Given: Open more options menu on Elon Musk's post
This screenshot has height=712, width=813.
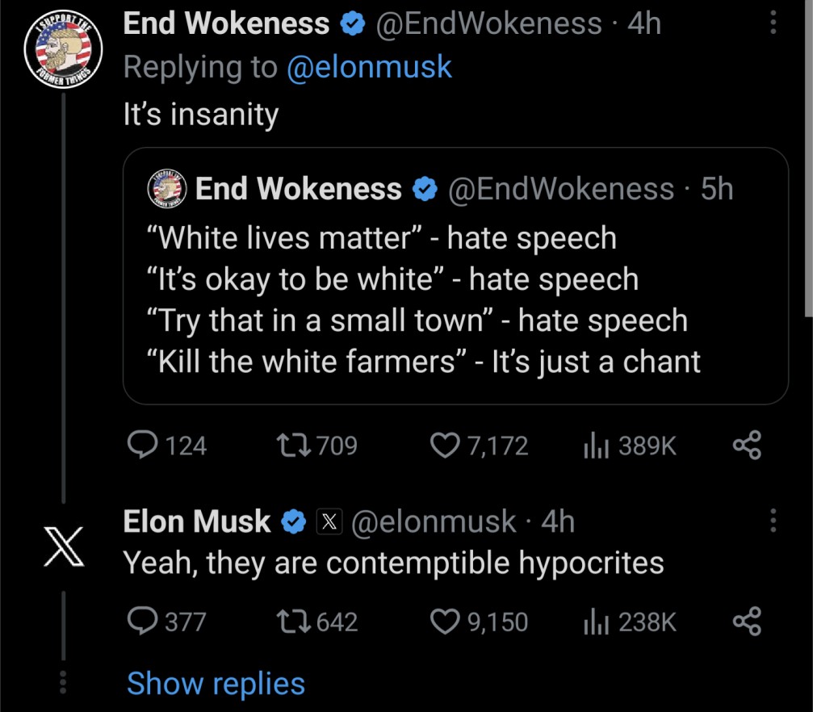Looking at the screenshot, I should (x=773, y=521).
